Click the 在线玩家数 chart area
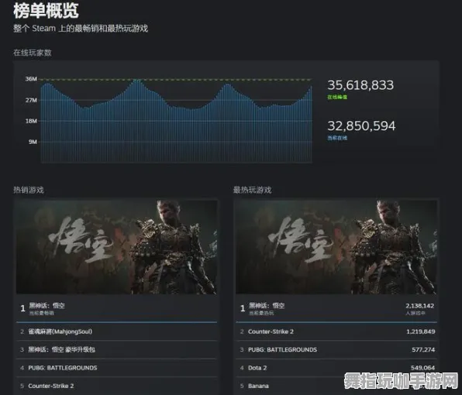The height and width of the screenshot is (395, 462). point(176,121)
